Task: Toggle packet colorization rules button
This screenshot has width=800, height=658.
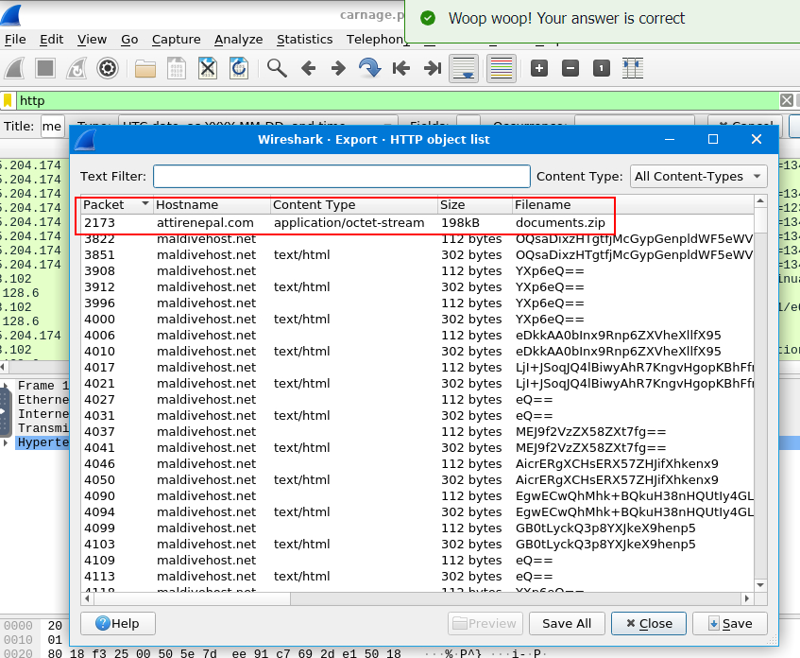Action: [x=501, y=68]
